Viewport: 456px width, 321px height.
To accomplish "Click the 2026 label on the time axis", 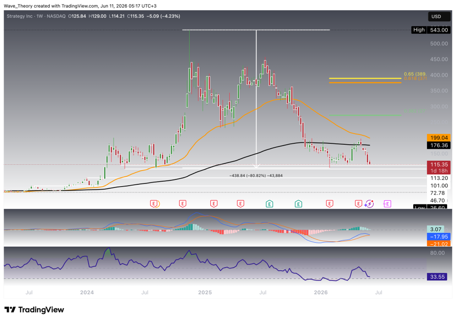I will tap(321, 293).
